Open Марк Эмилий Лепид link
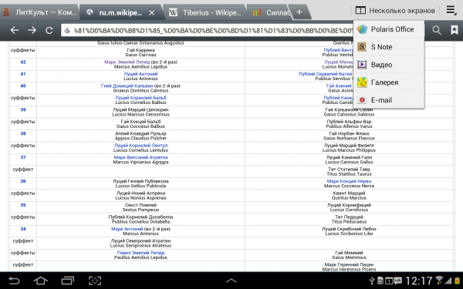The image size is (463, 289). point(127,62)
